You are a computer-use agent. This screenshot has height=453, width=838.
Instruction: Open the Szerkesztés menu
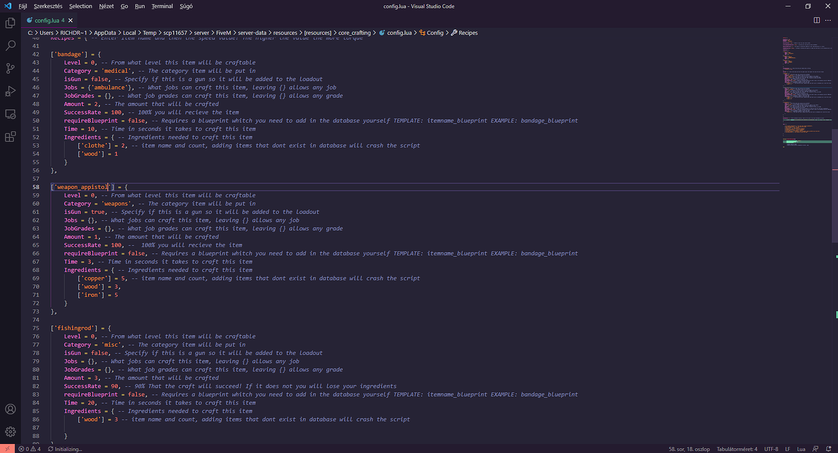48,6
